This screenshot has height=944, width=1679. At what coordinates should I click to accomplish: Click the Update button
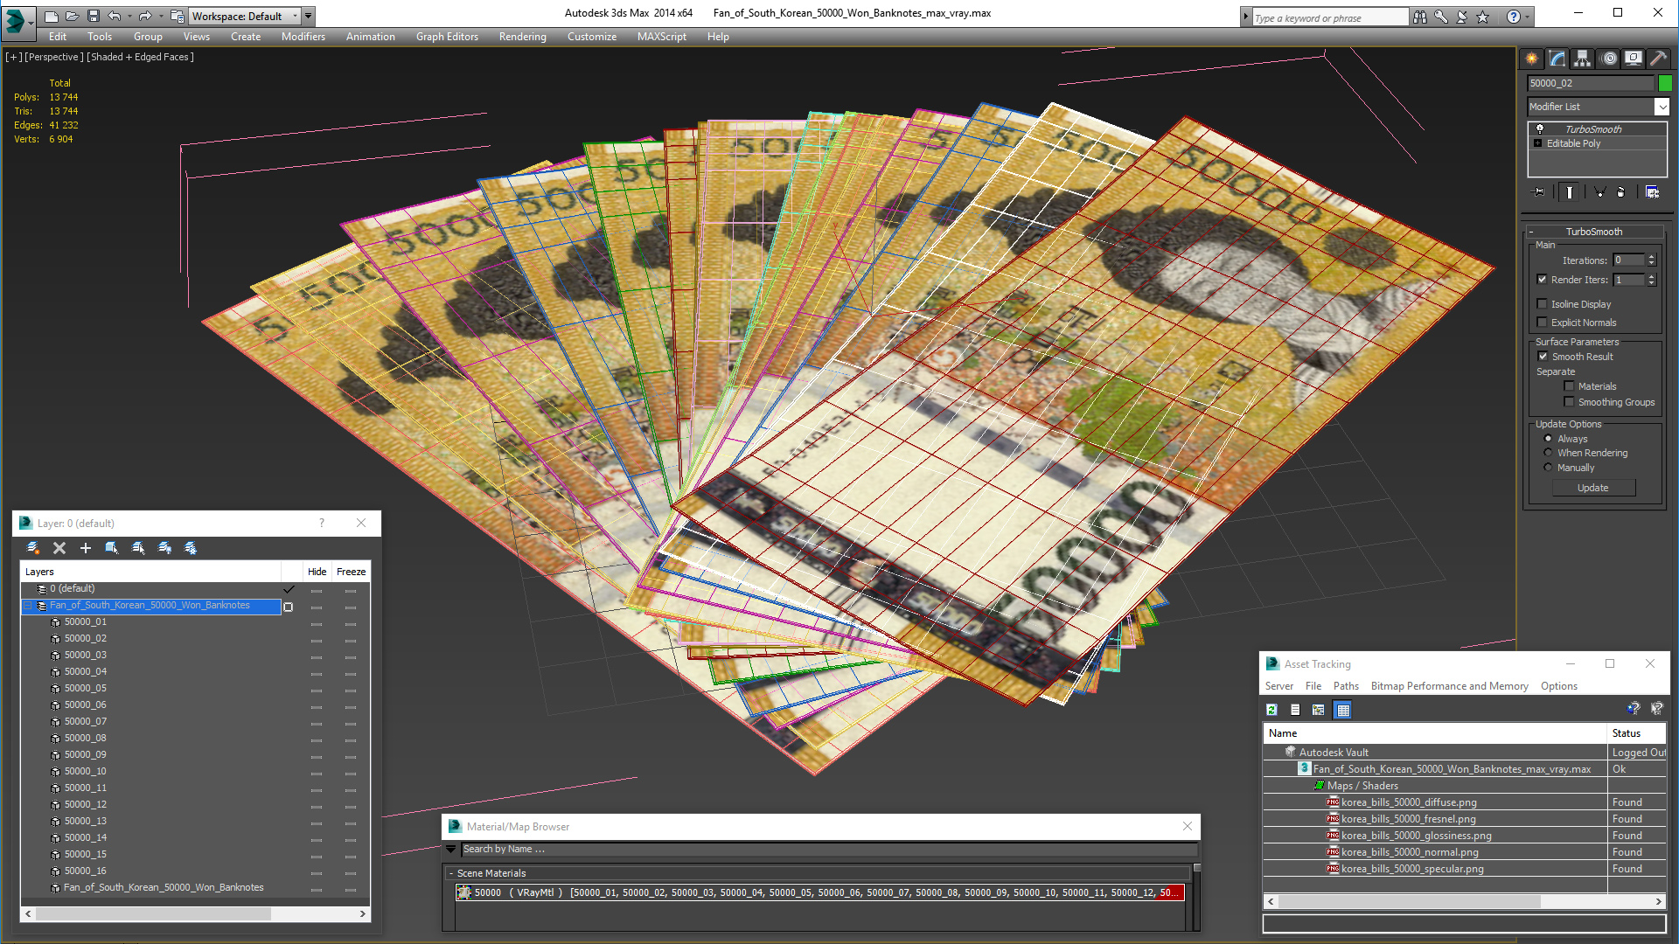[1592, 488]
